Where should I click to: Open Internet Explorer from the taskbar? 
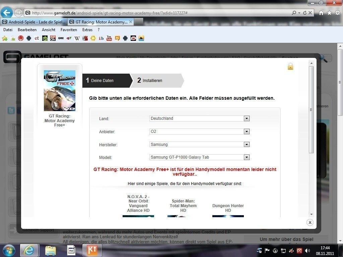29,250
